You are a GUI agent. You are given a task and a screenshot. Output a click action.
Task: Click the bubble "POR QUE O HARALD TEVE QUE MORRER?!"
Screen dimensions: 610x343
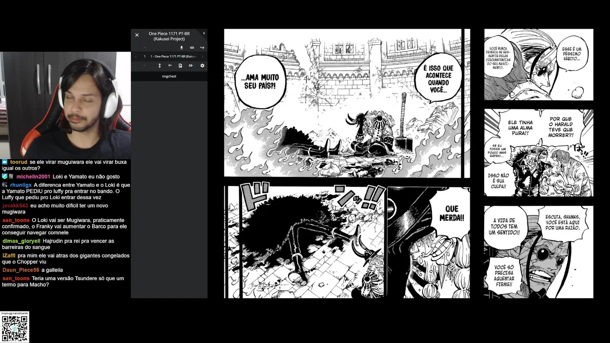pyautogui.click(x=561, y=127)
